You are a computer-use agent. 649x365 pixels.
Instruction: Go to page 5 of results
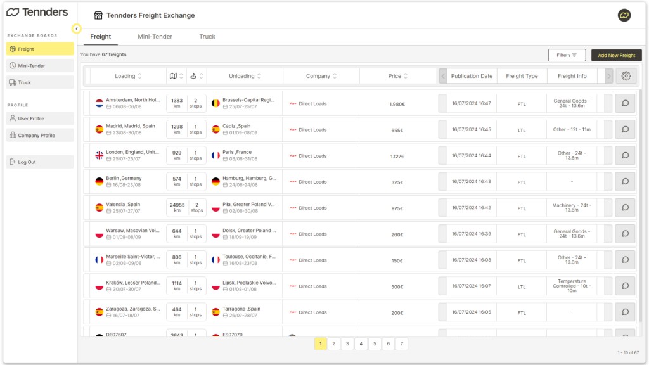(x=375, y=343)
